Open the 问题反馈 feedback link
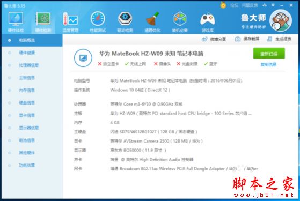 pos(250,5)
